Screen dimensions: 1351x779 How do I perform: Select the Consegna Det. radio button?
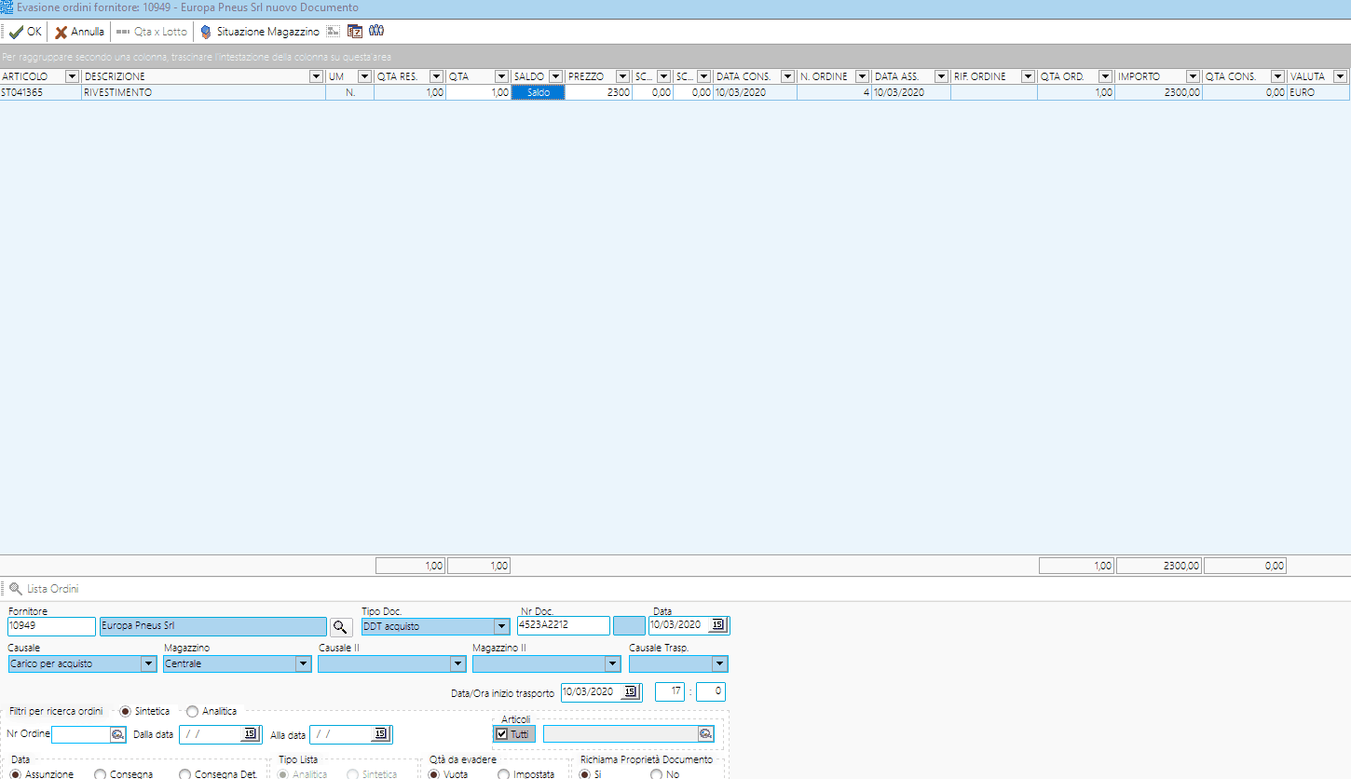184,774
